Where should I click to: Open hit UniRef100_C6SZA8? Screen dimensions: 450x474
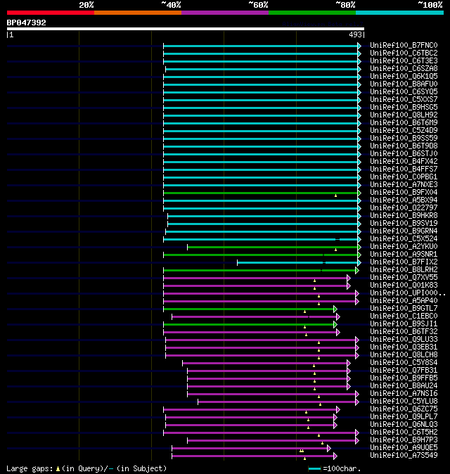(404, 69)
